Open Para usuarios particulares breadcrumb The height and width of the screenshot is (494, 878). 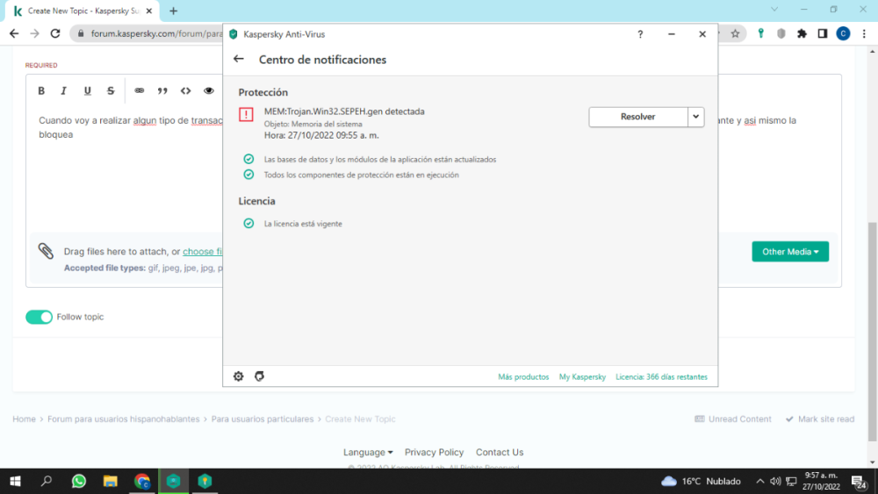(263, 419)
